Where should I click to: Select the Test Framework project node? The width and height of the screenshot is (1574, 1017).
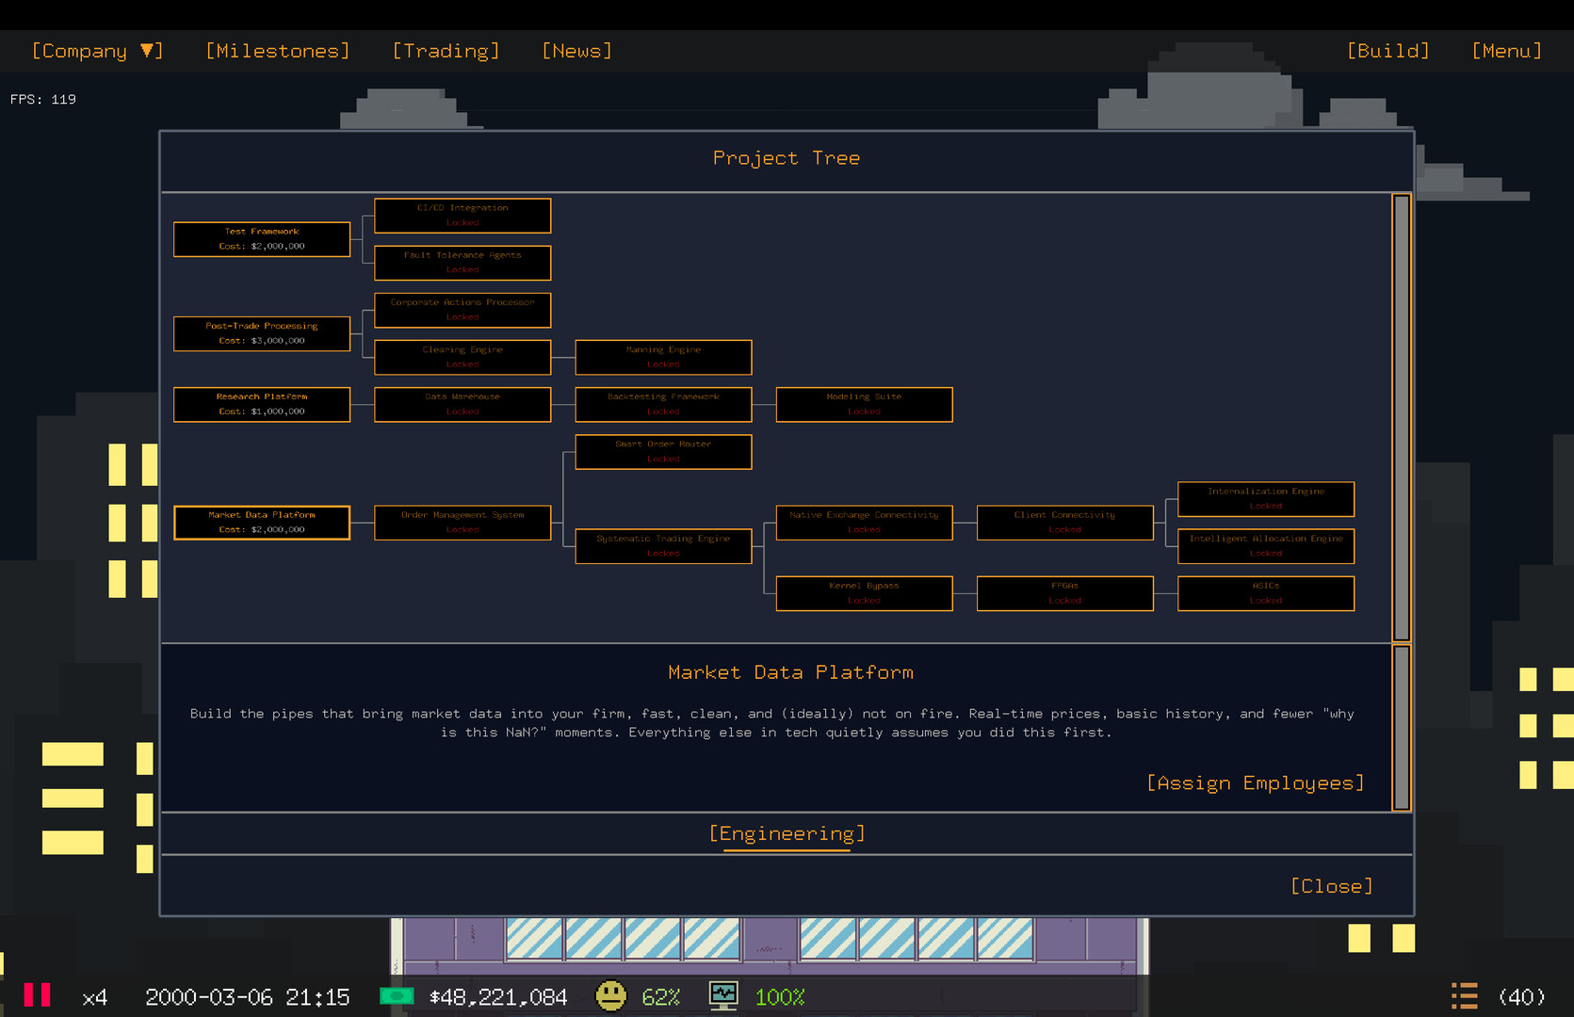click(261, 239)
